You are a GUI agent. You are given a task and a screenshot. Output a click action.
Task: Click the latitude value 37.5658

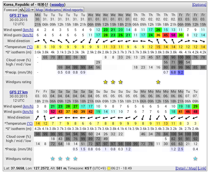18,168
